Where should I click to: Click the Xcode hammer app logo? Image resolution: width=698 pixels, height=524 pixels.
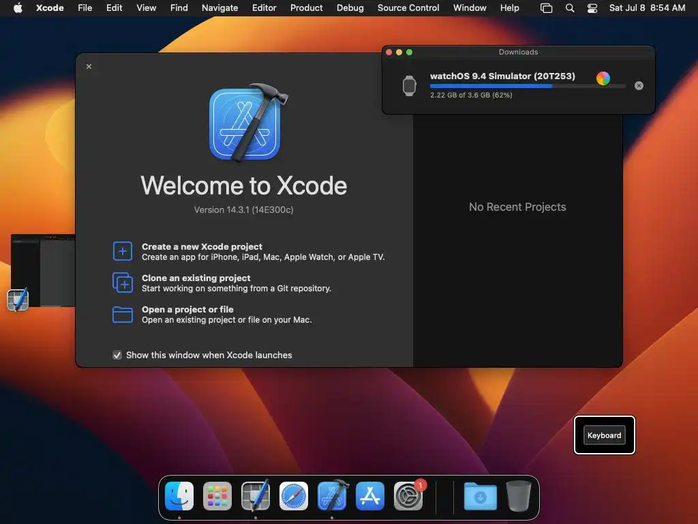point(247,123)
